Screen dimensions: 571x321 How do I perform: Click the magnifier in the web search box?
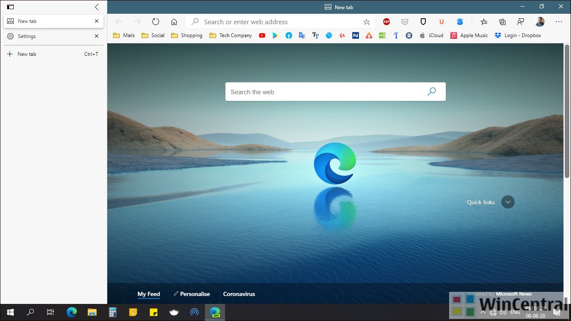click(x=432, y=92)
